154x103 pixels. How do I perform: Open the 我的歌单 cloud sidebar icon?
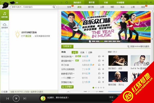pos(5,25)
